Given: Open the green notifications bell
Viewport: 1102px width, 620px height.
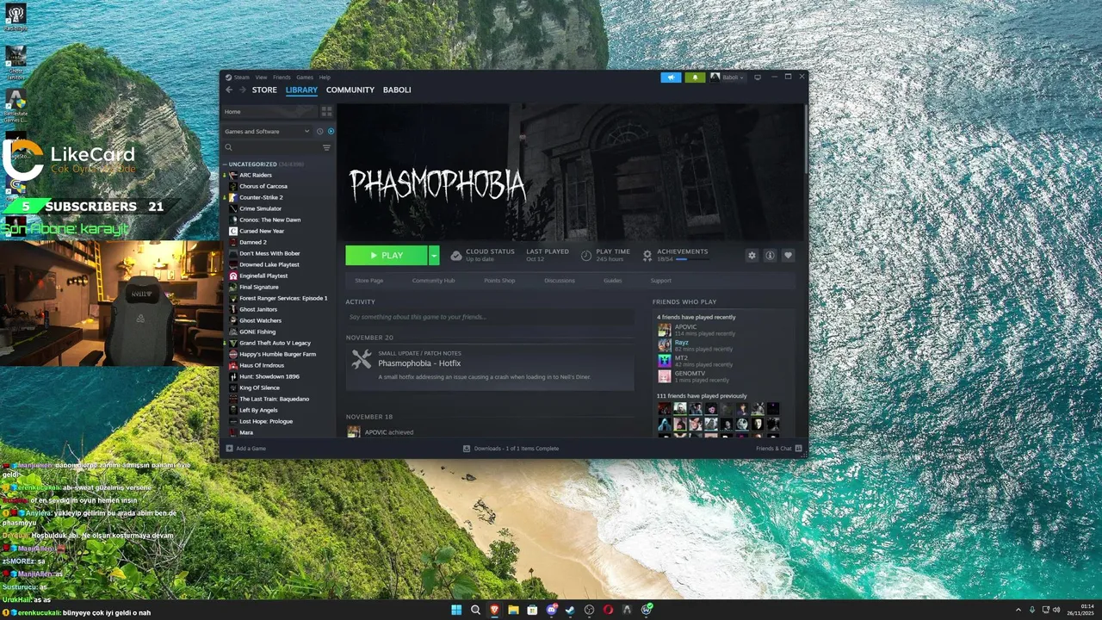Looking at the screenshot, I should coord(695,77).
